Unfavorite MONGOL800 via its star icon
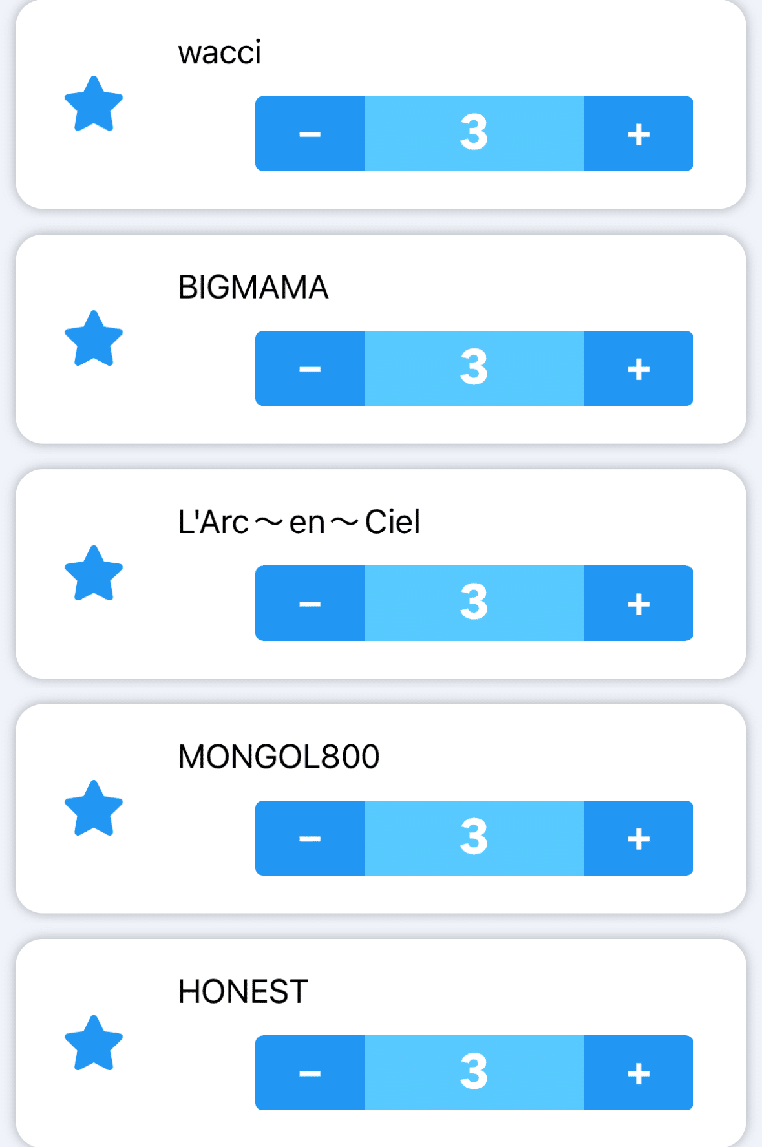 [x=94, y=808]
